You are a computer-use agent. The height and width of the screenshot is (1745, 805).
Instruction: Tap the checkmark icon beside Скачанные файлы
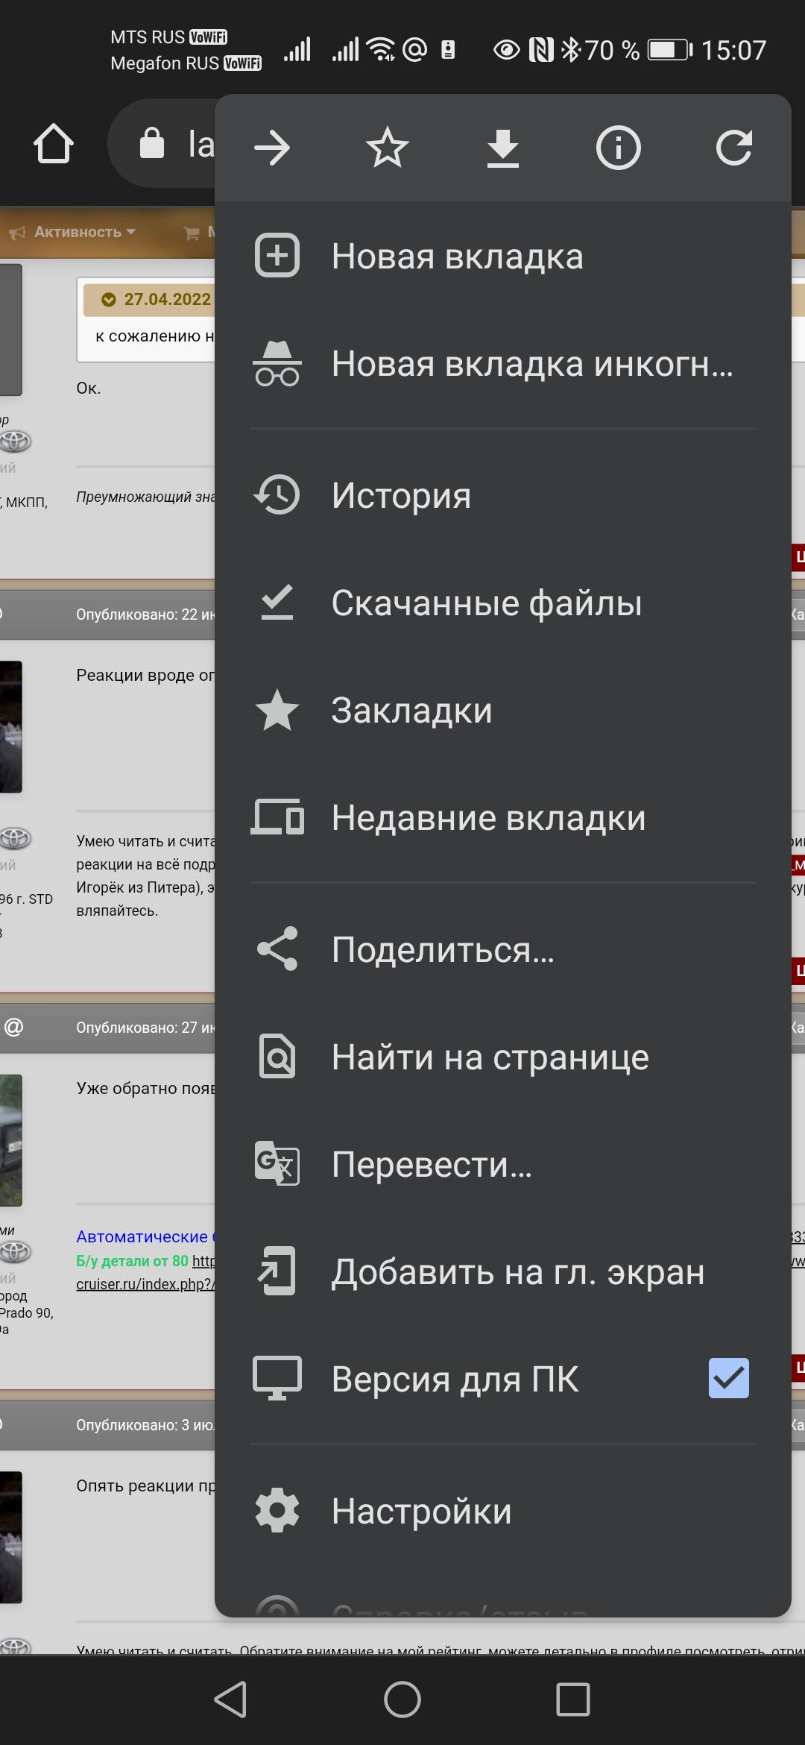tap(277, 603)
